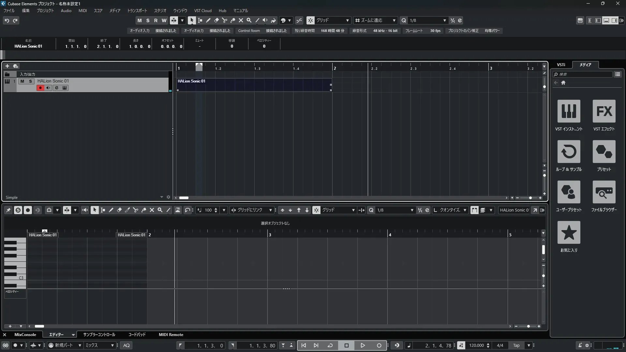Enable record on HALion Sonic 01 track
626x352 pixels.
click(40, 88)
